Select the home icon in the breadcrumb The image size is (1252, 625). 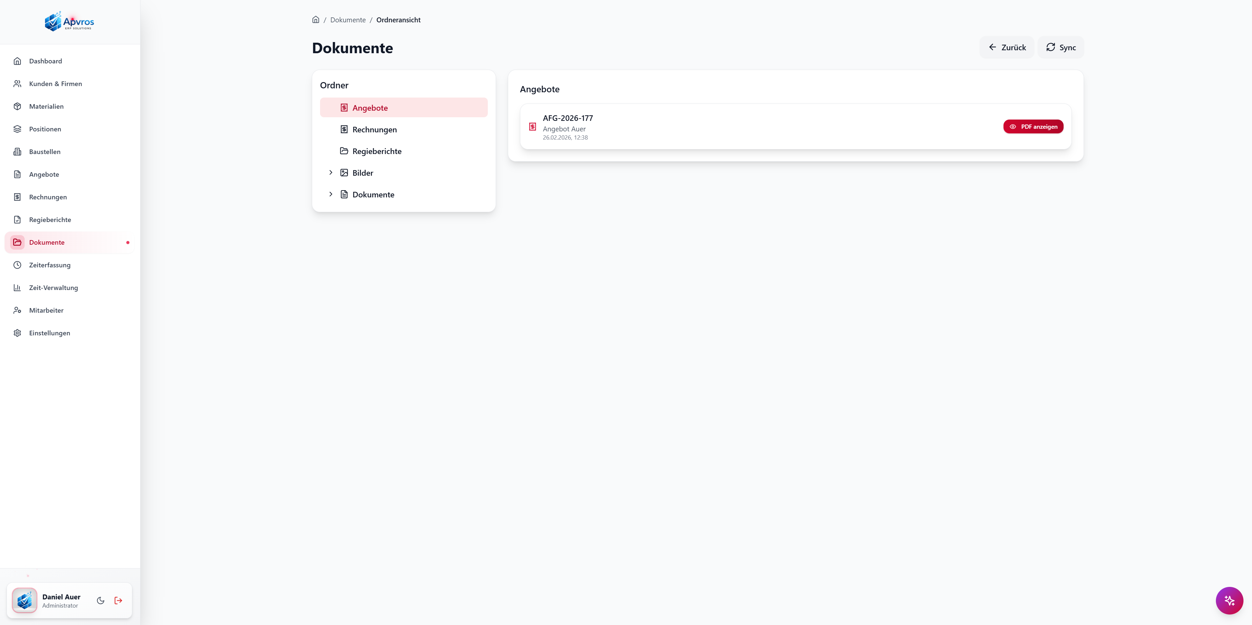tap(316, 19)
